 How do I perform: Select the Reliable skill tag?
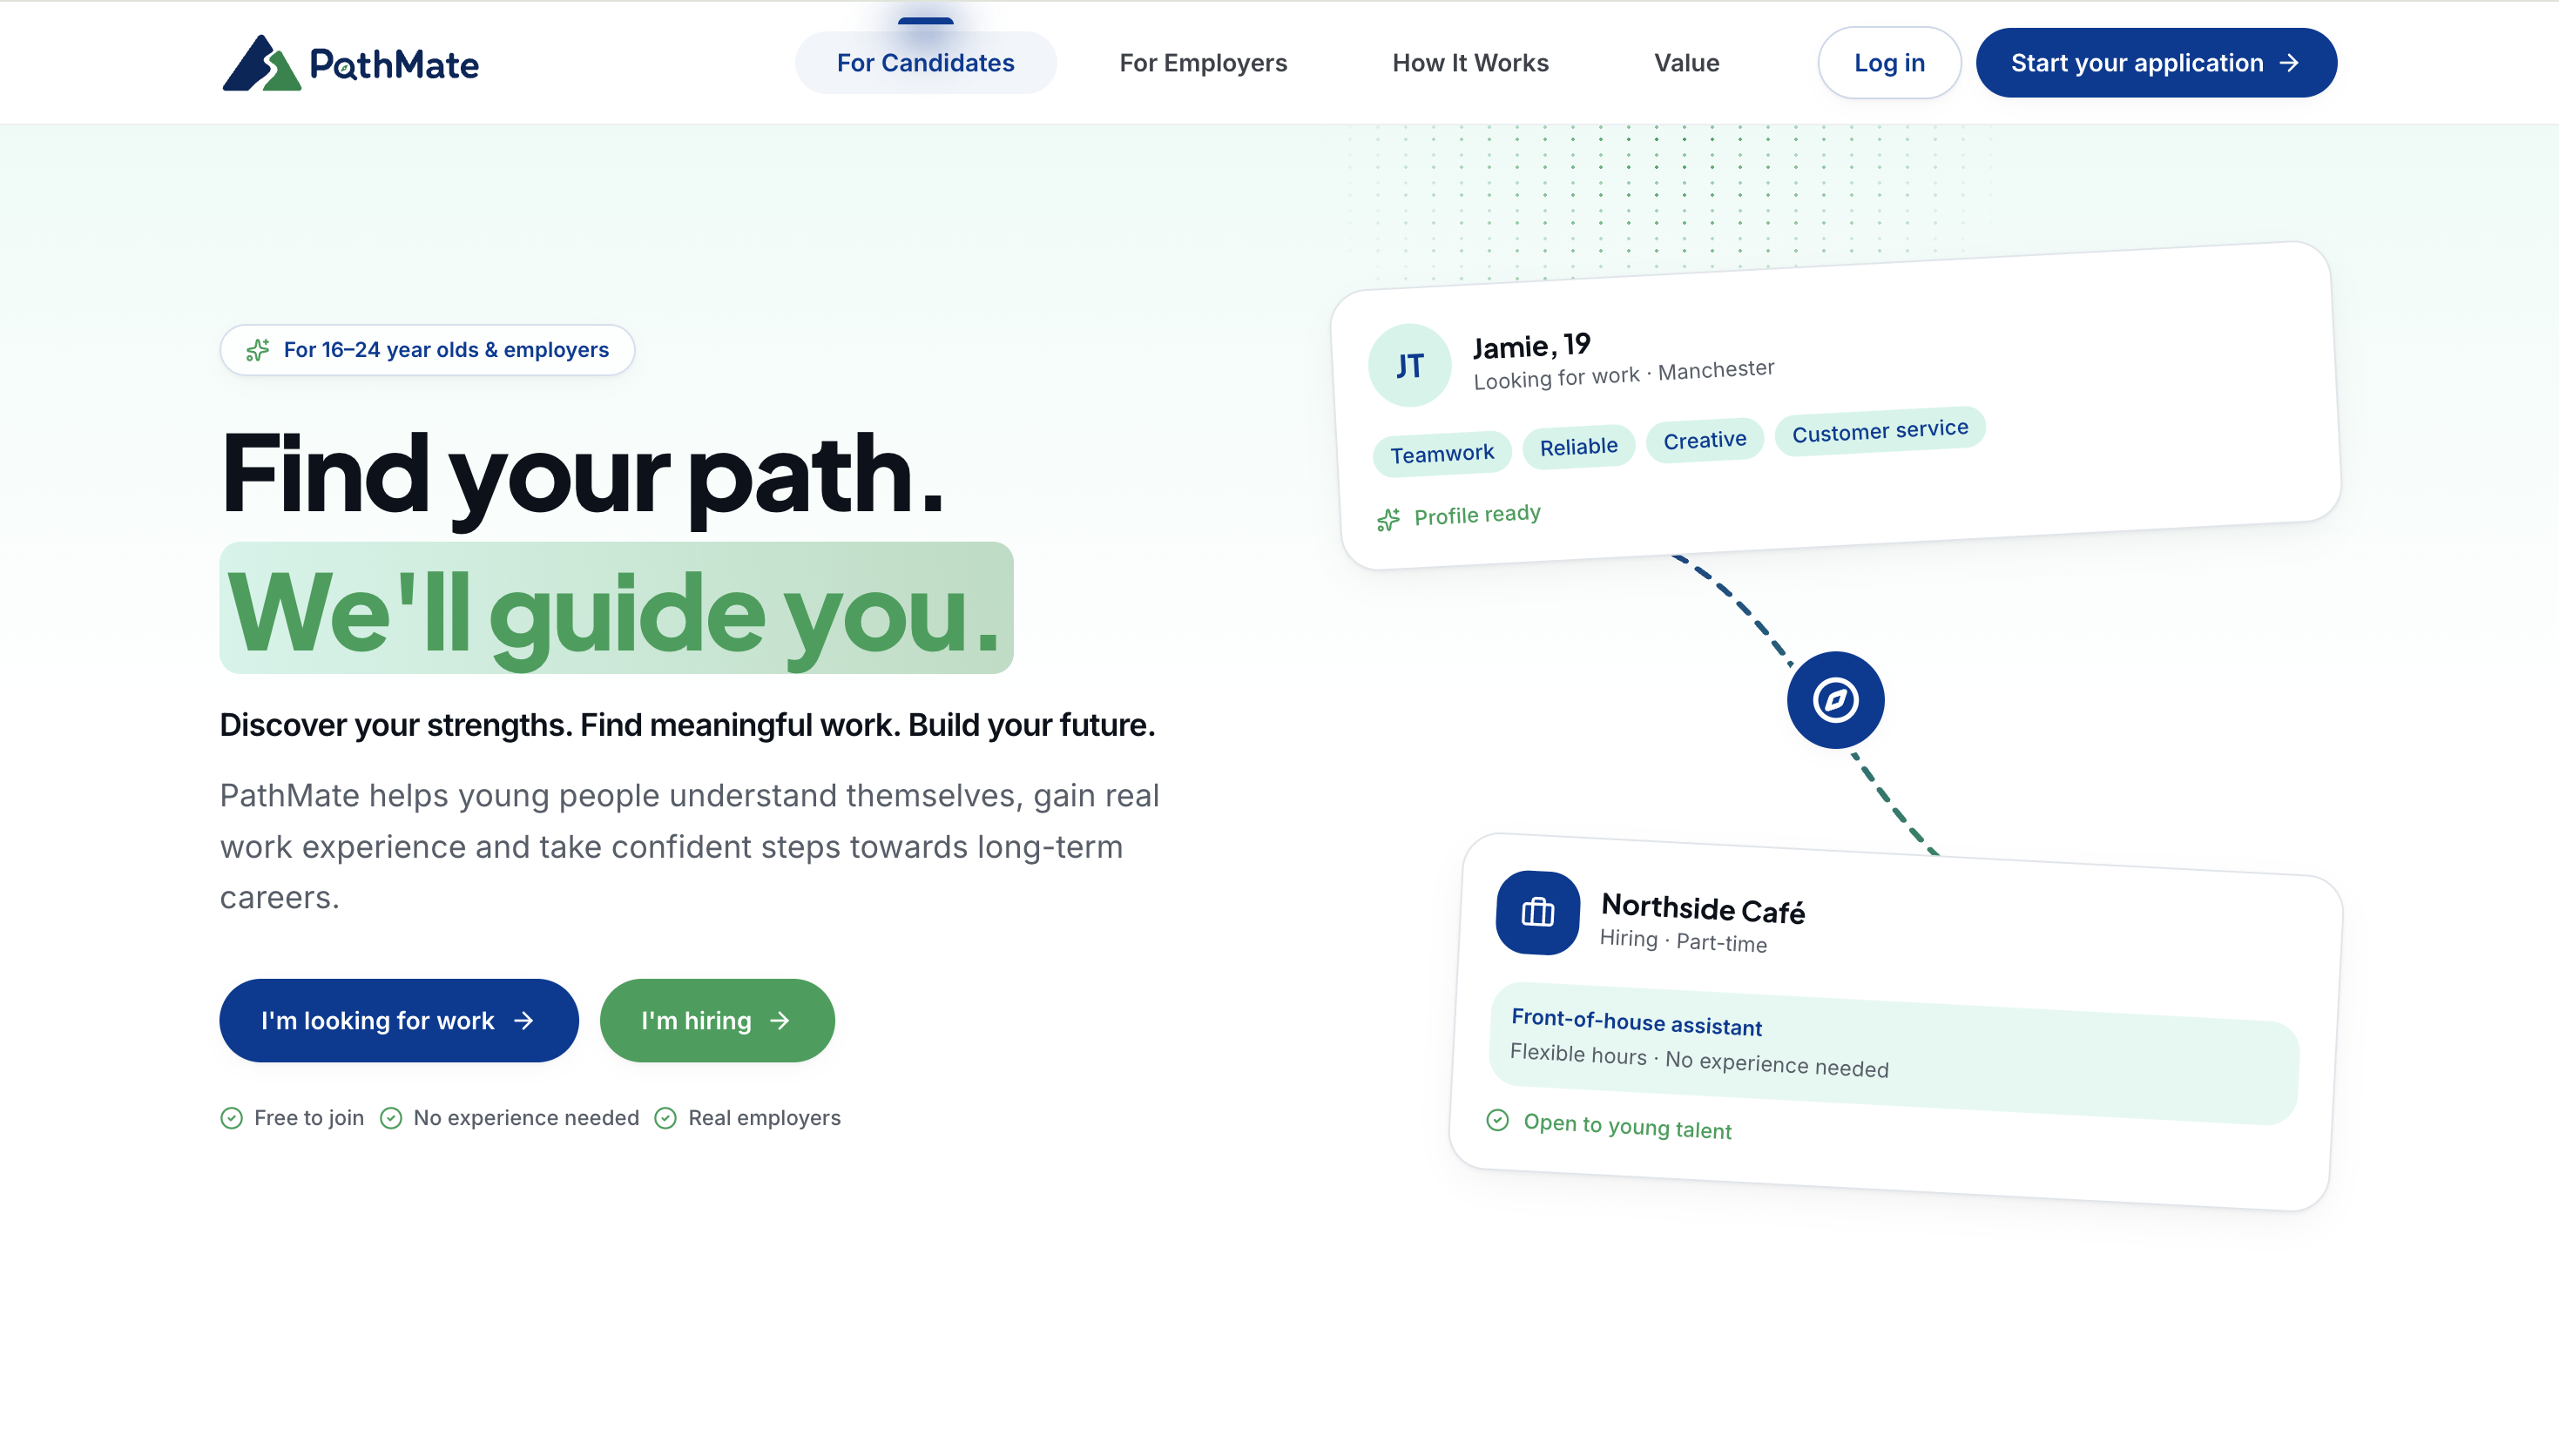pos(1578,447)
